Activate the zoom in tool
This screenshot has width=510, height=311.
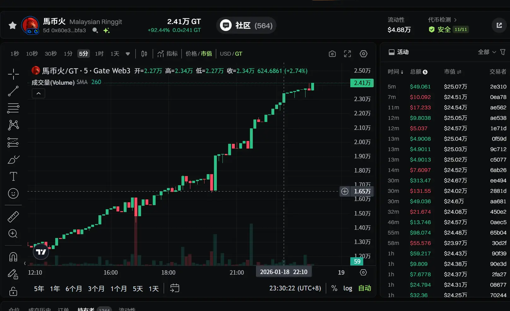click(x=13, y=234)
